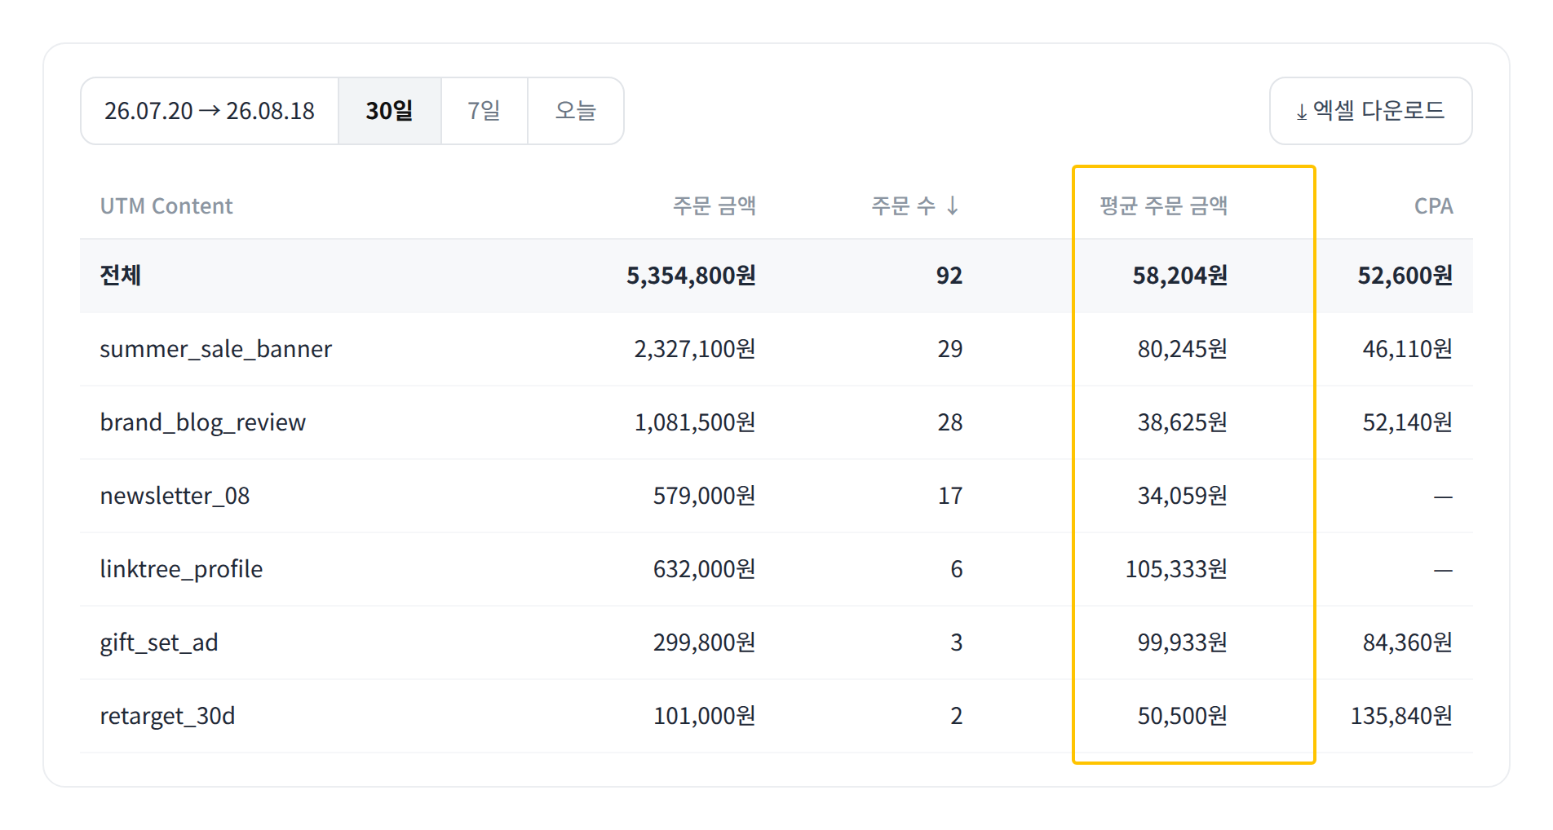The image size is (1553, 830).
Task: Click the retarget_30d row name
Action: (x=167, y=717)
